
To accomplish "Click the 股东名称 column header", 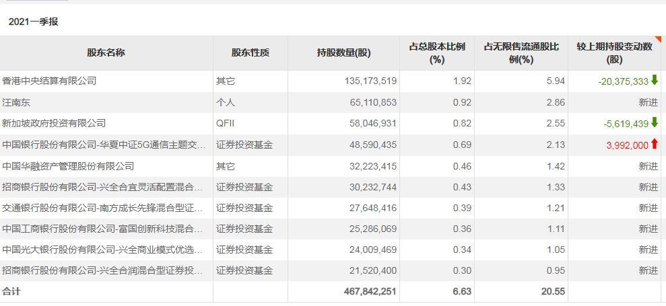I will [106, 53].
